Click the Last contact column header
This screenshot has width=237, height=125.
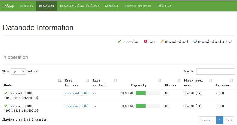click(x=99, y=83)
